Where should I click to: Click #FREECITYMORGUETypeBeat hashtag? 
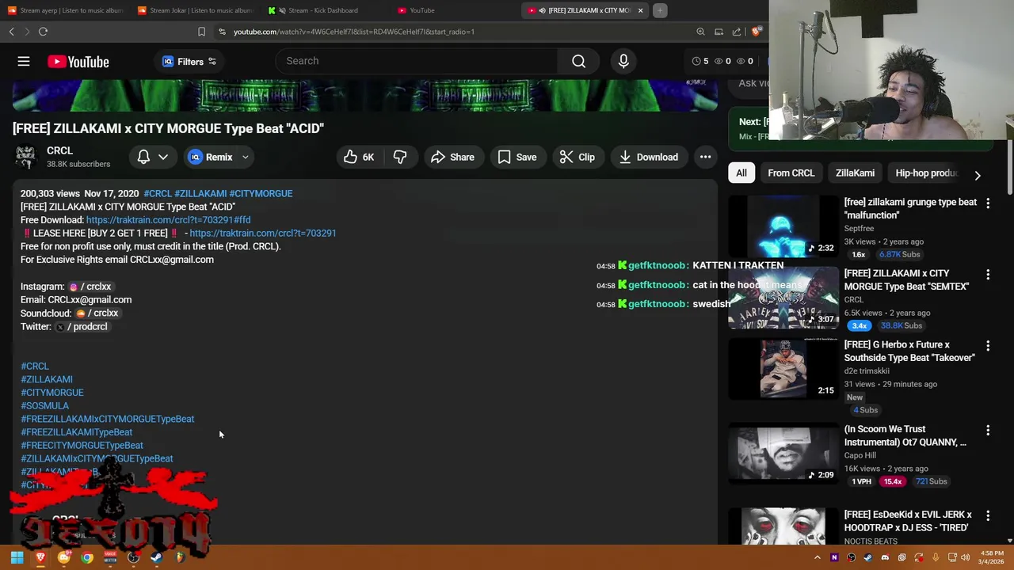82,445
